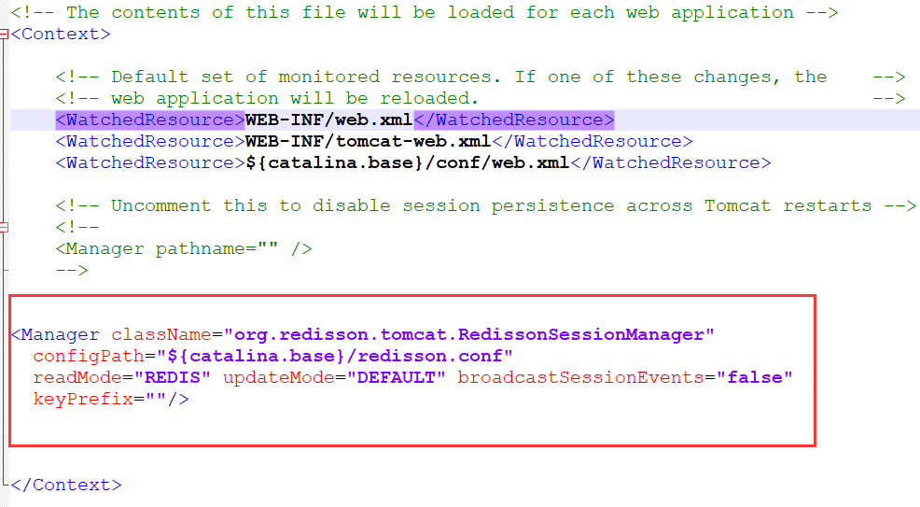
Task: Click the 'Uncomment this to disable session persistence' comment
Action: 486,205
